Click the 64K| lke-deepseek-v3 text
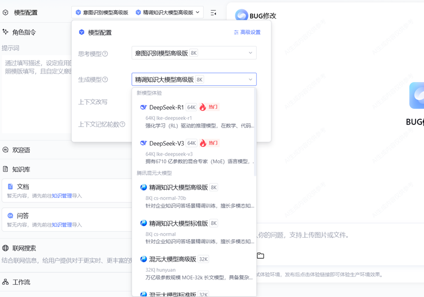424x297 pixels. tap(169, 154)
